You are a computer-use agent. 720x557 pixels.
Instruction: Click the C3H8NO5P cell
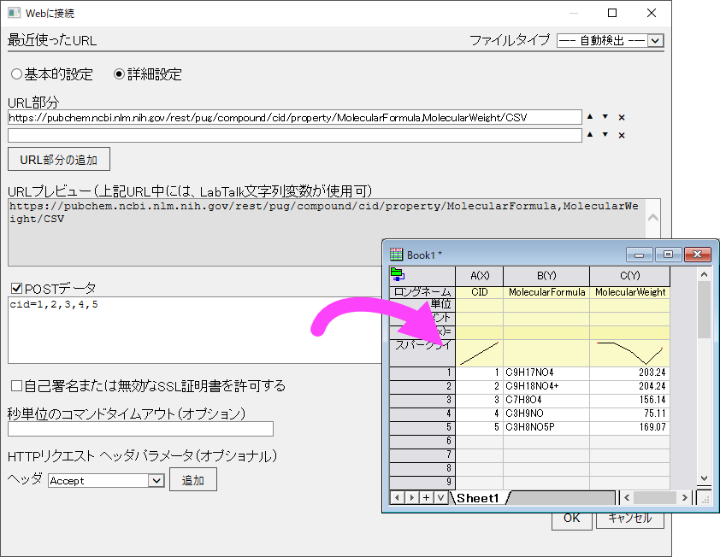coord(546,427)
